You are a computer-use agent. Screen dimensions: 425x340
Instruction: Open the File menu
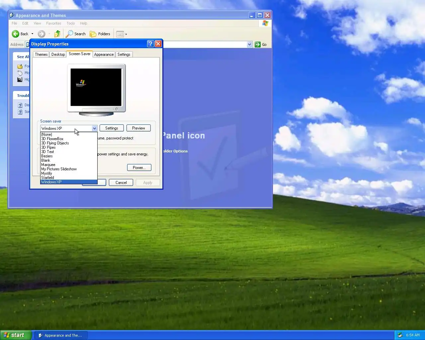14,23
